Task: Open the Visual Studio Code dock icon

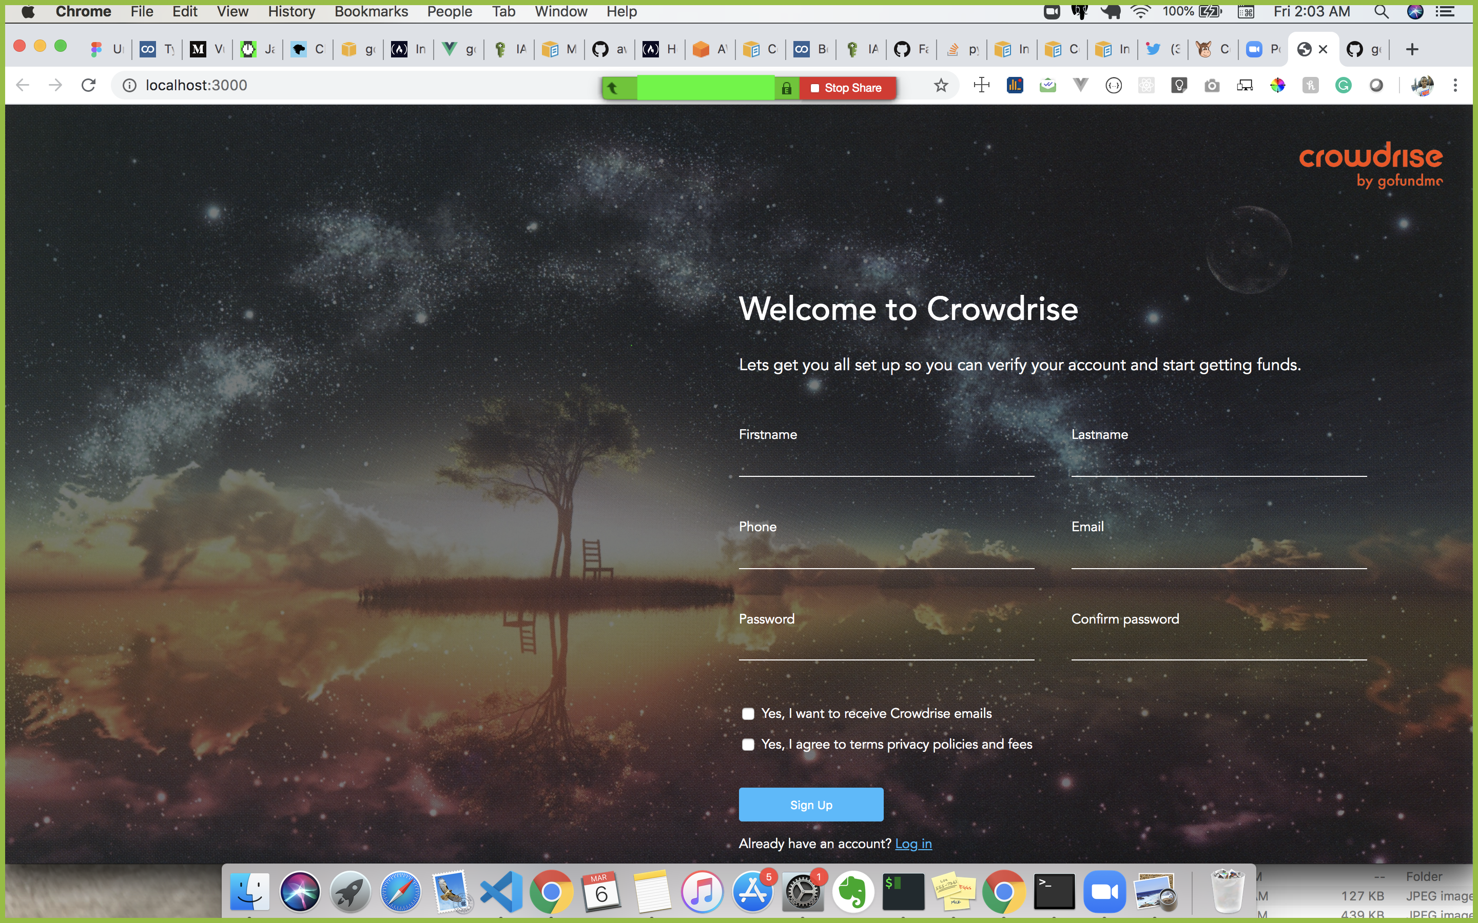Action: tap(501, 892)
